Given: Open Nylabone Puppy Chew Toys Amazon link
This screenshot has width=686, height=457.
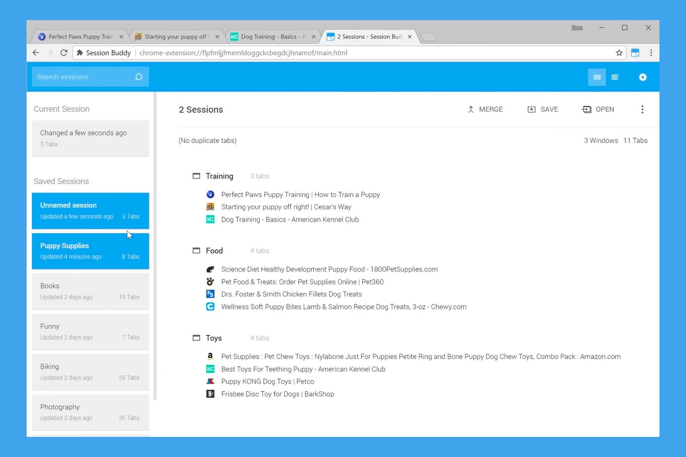Looking at the screenshot, I should (421, 356).
